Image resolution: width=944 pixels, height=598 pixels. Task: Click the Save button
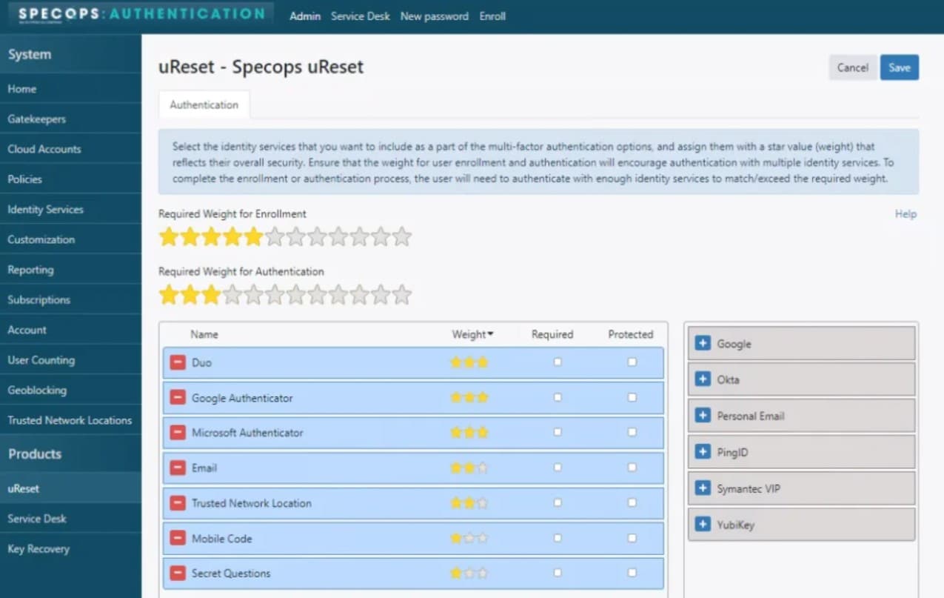tap(900, 67)
